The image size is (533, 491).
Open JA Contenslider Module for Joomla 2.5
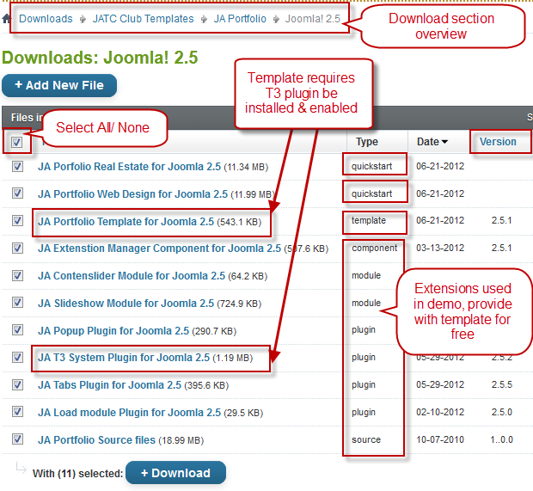click(132, 276)
